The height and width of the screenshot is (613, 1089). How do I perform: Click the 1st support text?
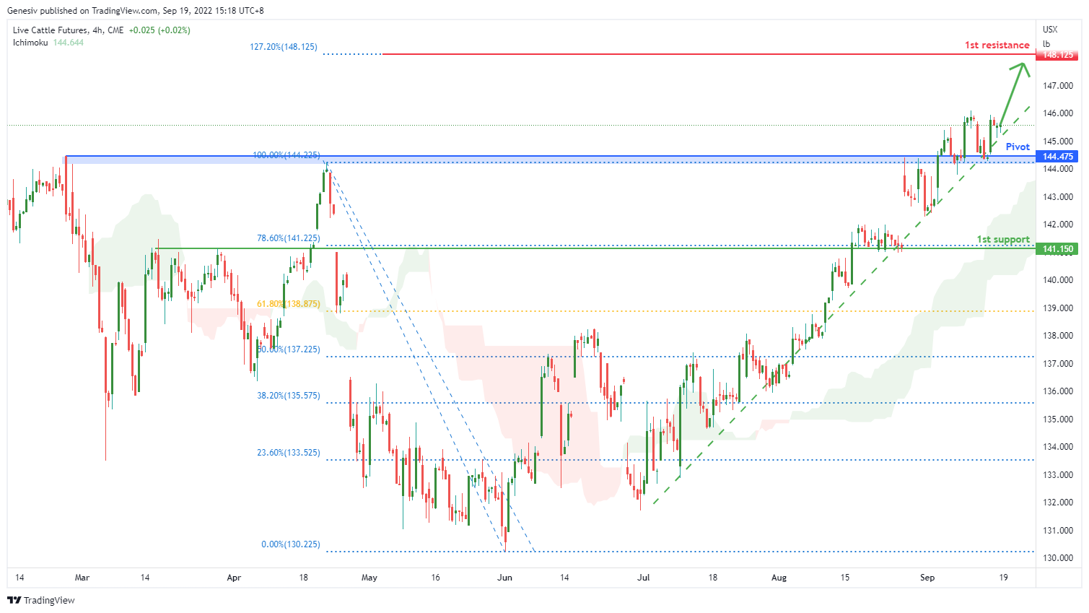coord(1003,239)
